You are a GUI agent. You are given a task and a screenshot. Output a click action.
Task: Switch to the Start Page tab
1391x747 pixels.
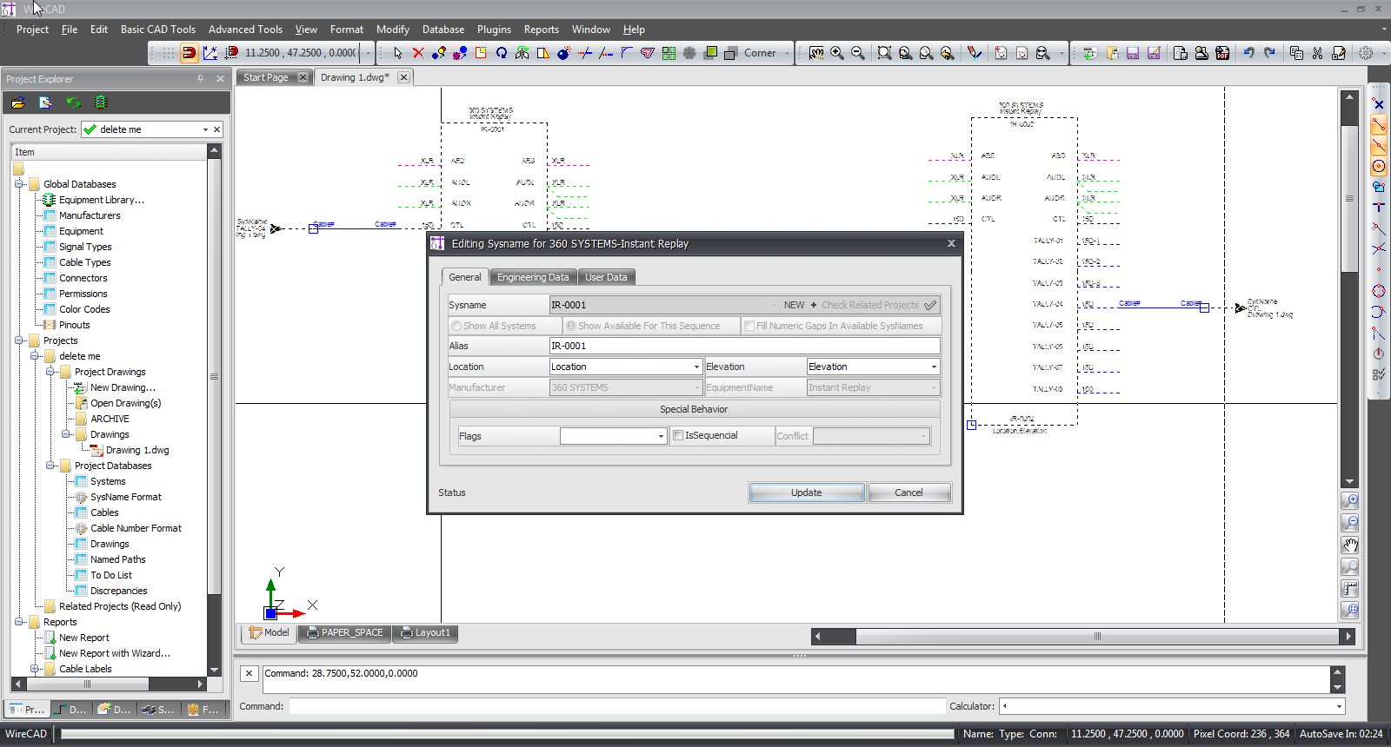coord(266,77)
